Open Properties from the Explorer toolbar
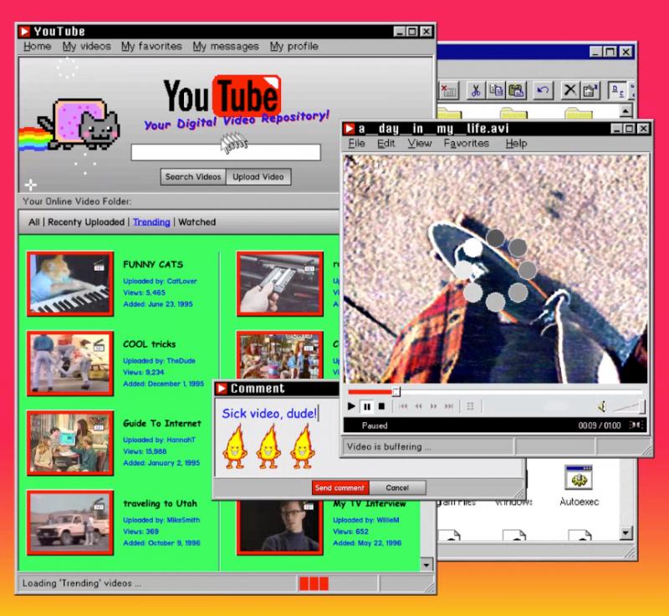The height and width of the screenshot is (616, 669). [x=590, y=90]
